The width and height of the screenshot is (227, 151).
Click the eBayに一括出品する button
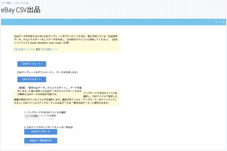(41, 141)
